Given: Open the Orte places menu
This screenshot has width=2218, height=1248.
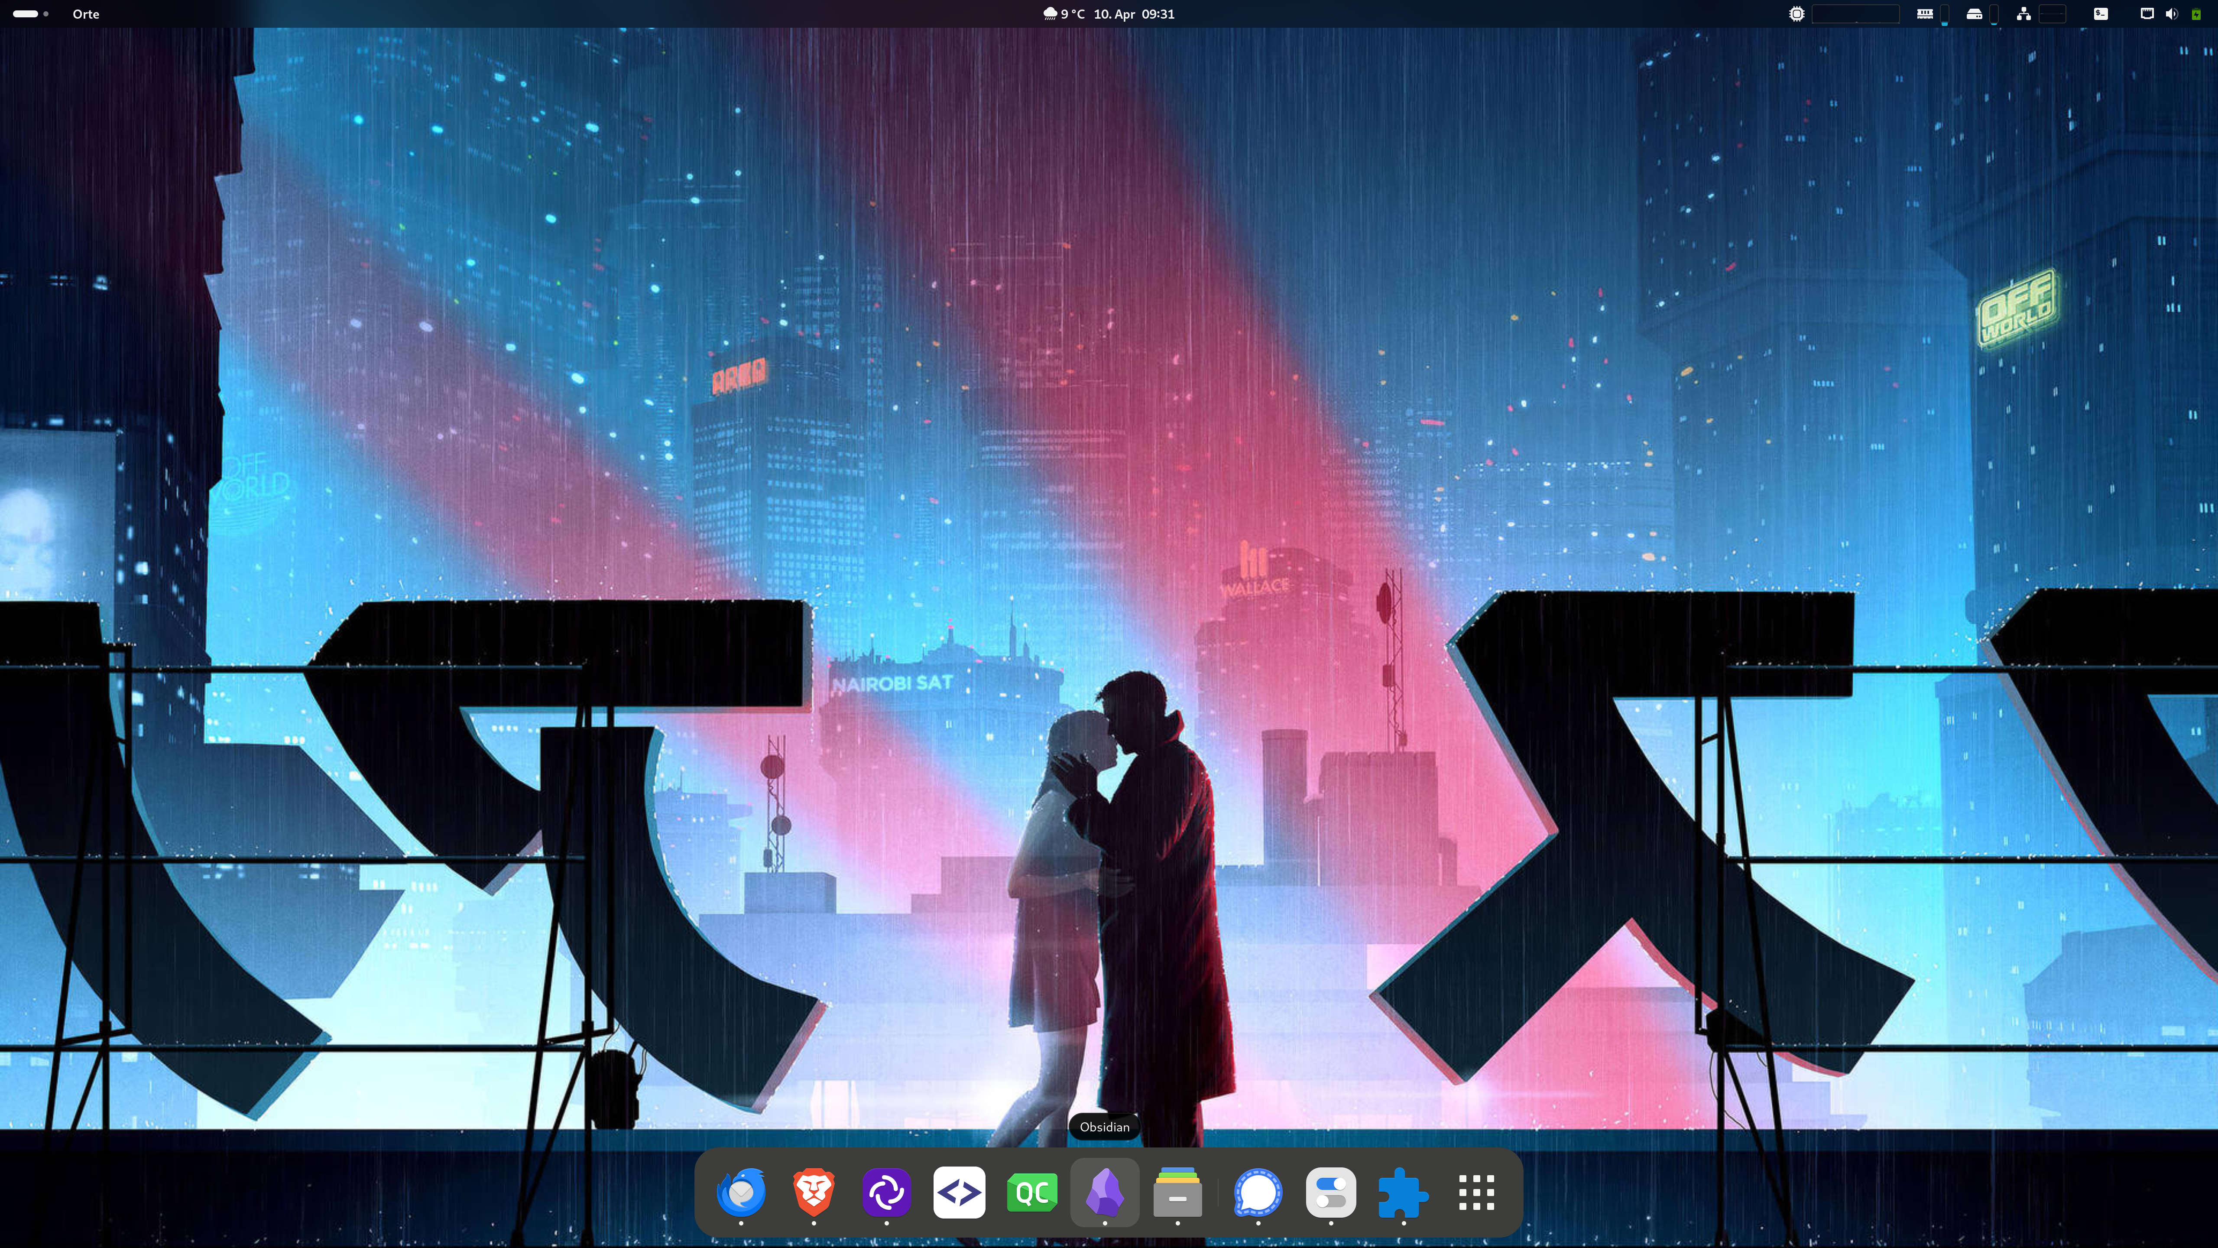Looking at the screenshot, I should click(x=85, y=14).
